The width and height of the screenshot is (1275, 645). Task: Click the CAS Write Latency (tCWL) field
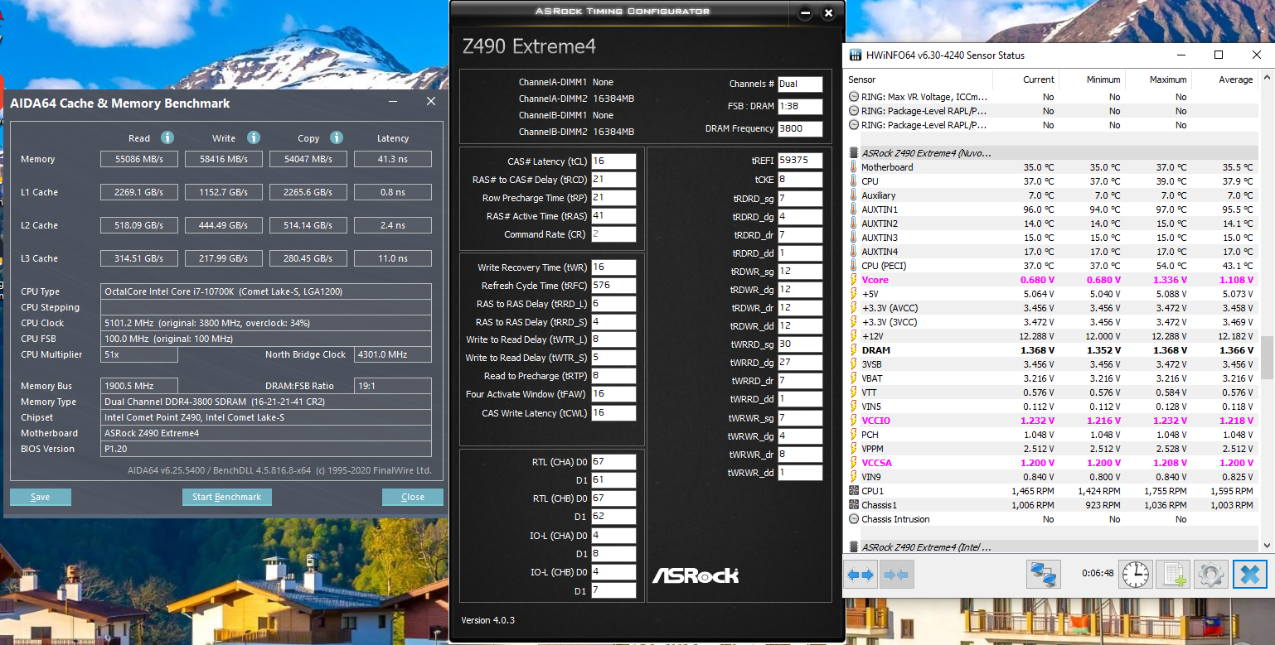coord(613,413)
